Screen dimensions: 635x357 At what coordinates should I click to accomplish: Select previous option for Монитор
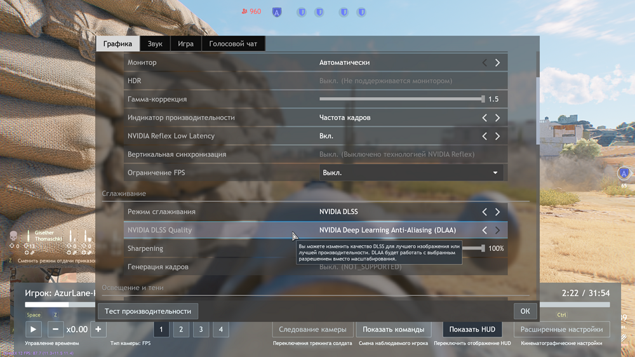(485, 63)
